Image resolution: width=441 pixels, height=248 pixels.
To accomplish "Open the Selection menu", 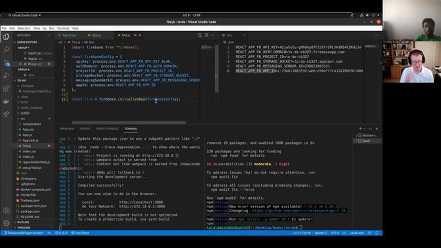I will point(23,28).
